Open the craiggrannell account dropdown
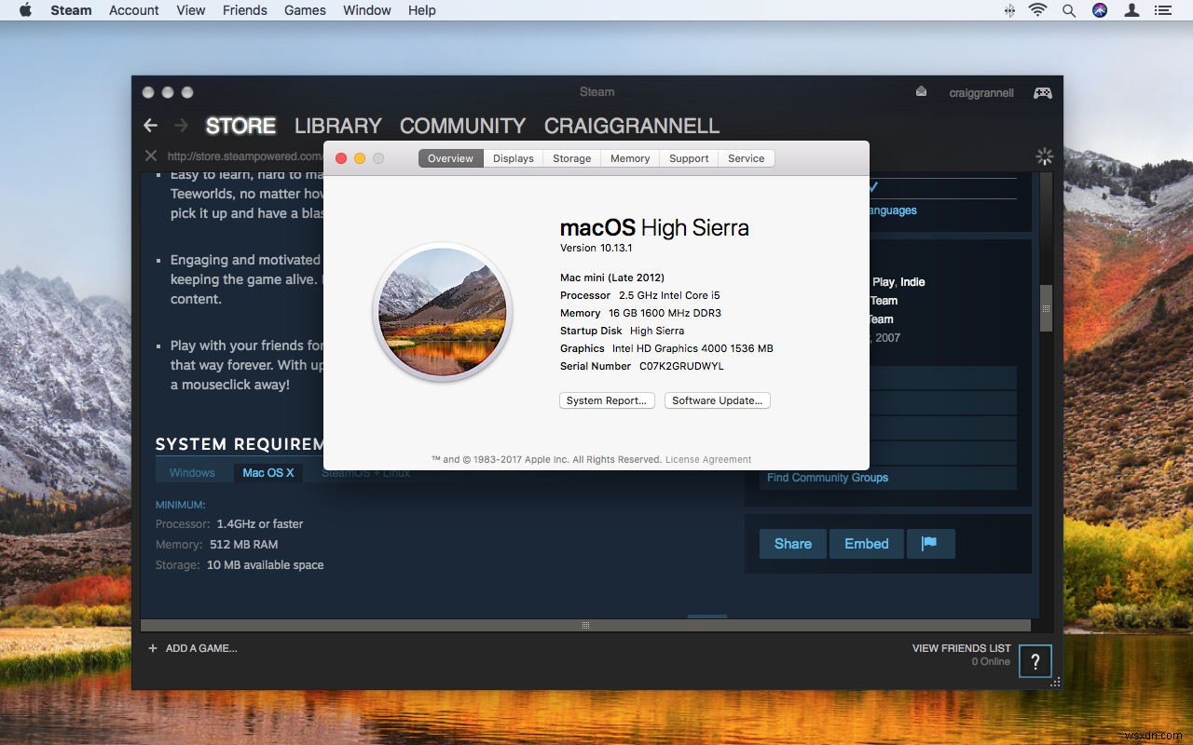This screenshot has height=745, width=1193. pyautogui.click(x=981, y=92)
